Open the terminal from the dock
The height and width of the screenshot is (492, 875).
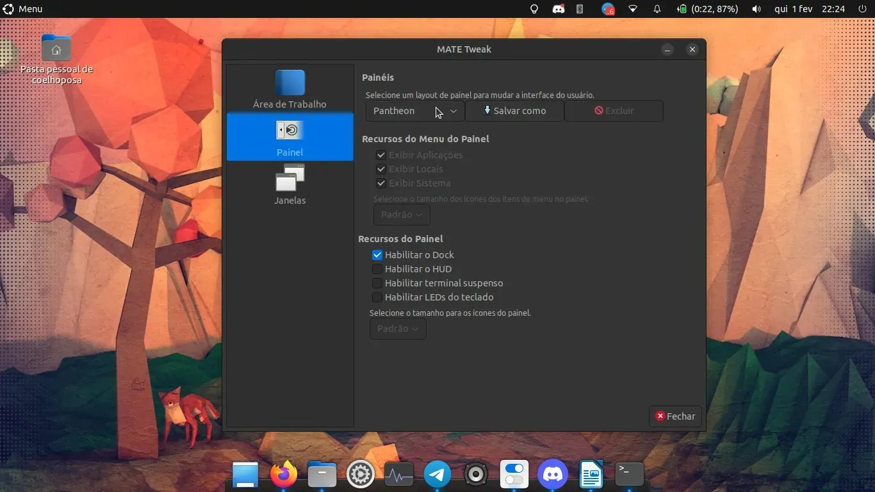tap(629, 475)
